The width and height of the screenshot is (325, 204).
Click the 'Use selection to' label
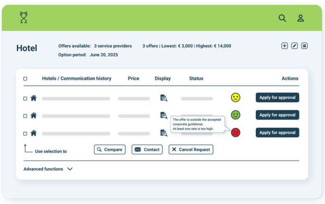click(x=51, y=151)
